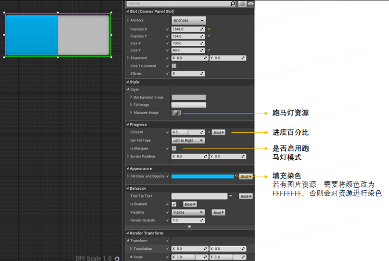389x261 pixels.
Task: Click the Background Image gray swatch
Action: tap(189, 97)
